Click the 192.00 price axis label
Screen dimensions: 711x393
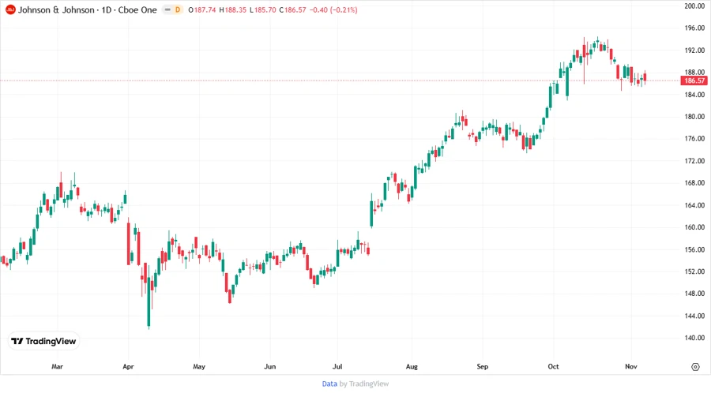694,51
